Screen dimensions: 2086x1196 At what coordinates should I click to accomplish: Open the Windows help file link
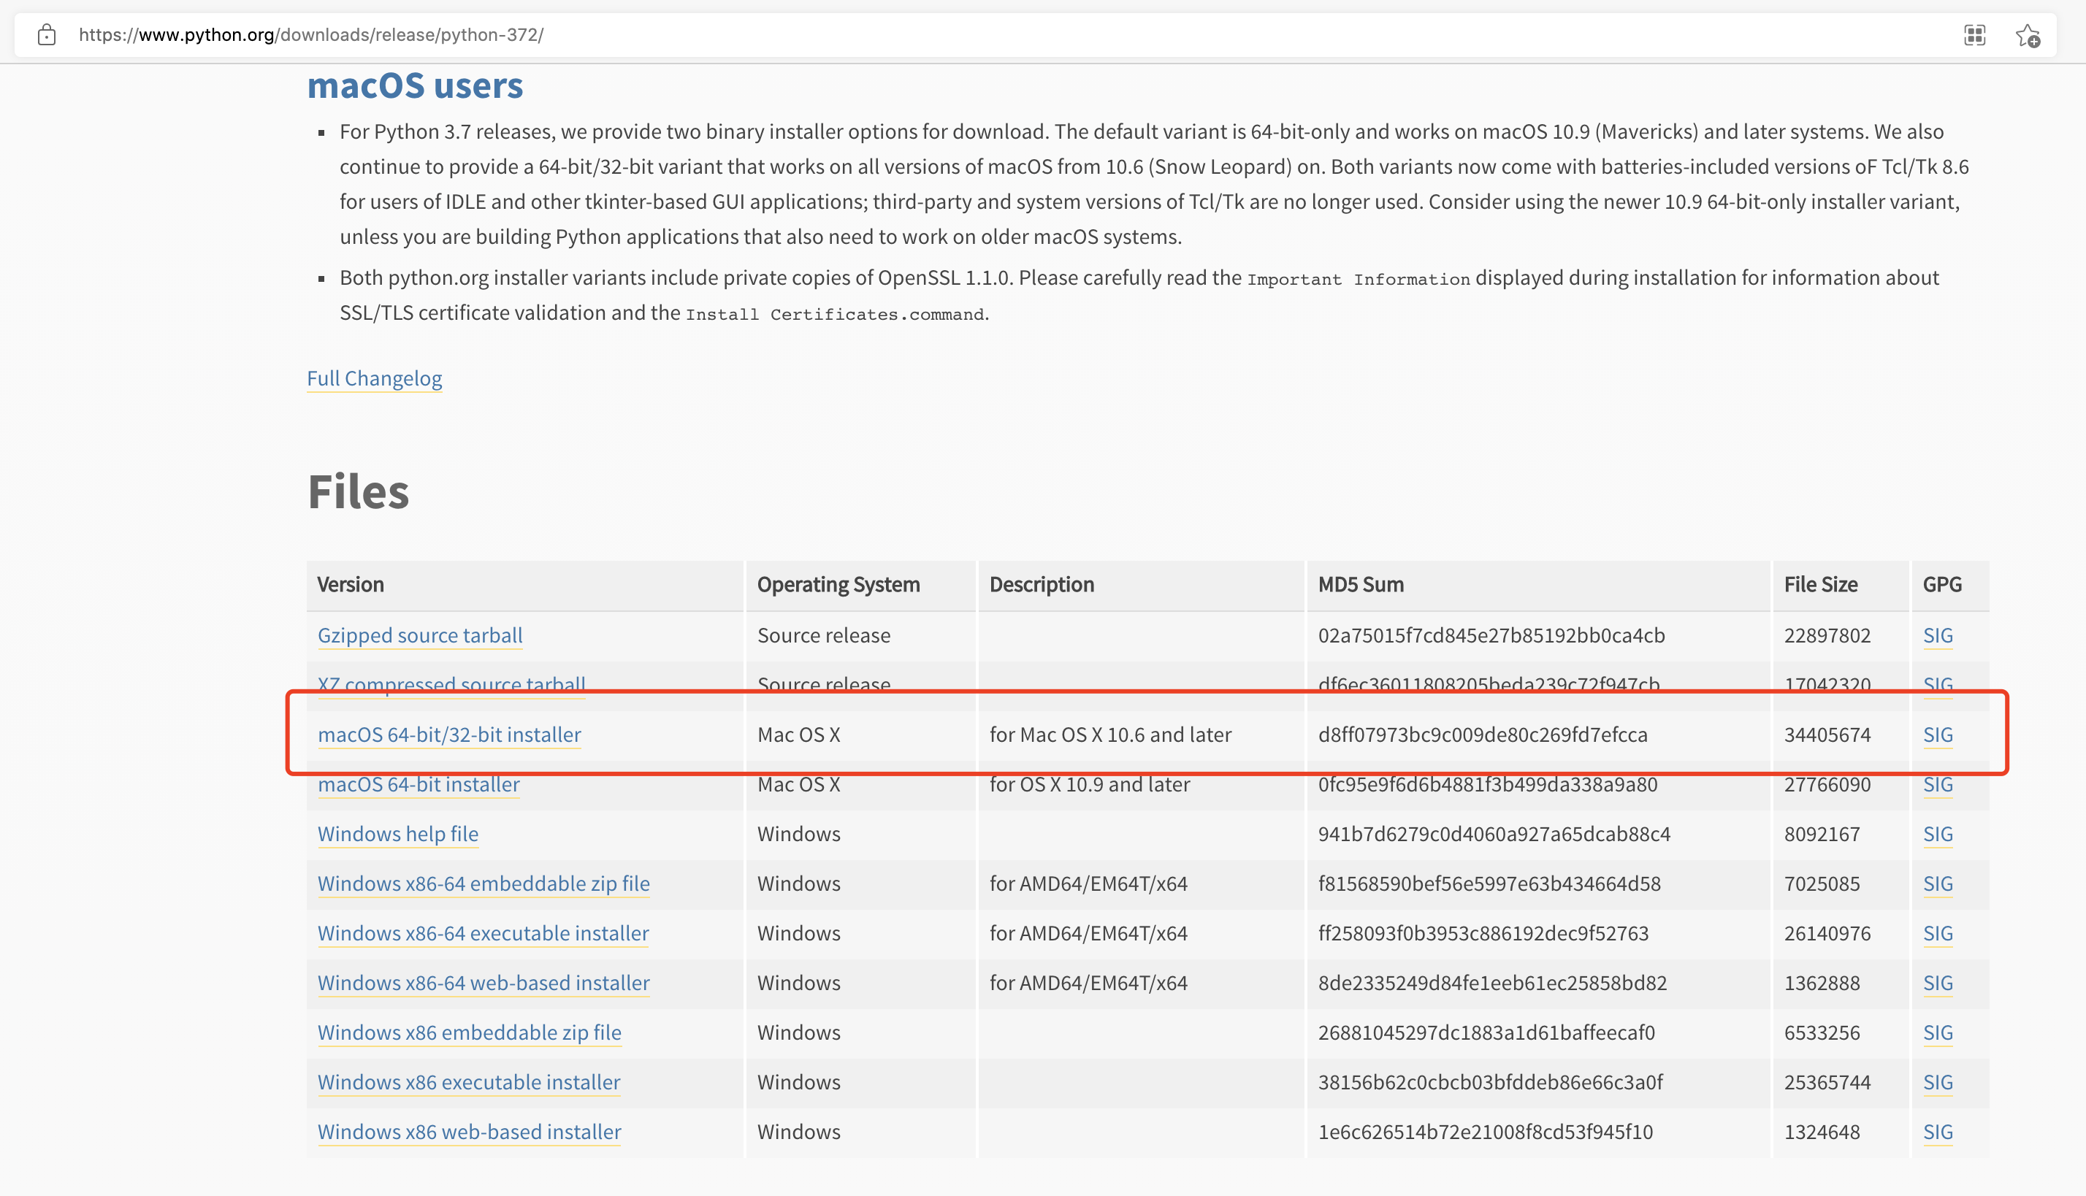pos(397,834)
